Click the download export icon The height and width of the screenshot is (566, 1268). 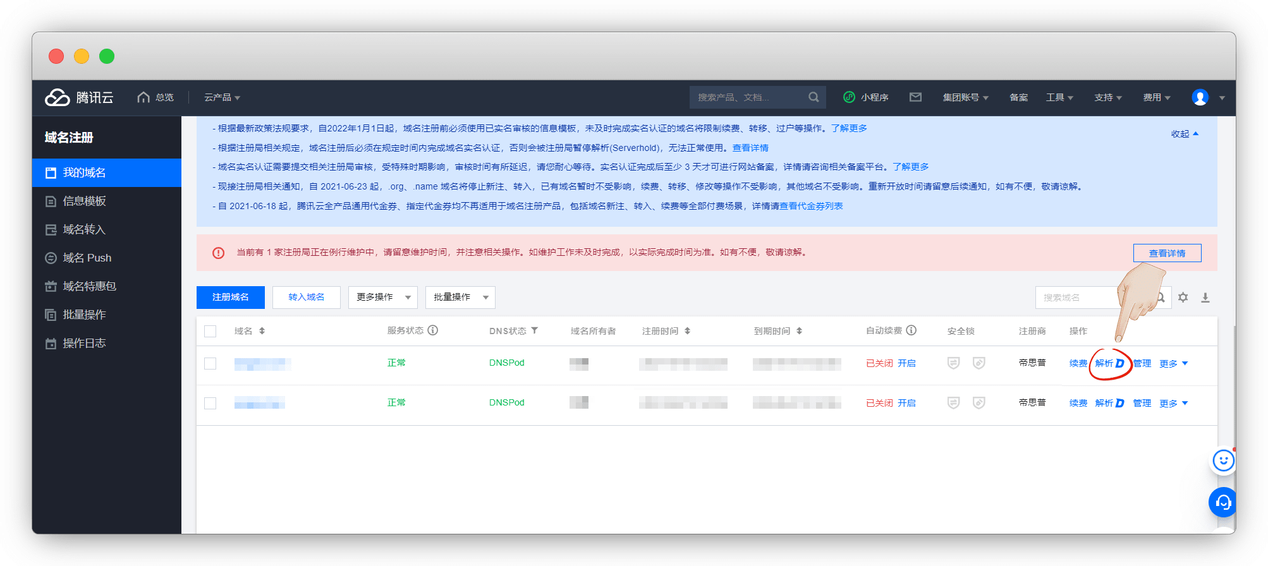[1205, 298]
